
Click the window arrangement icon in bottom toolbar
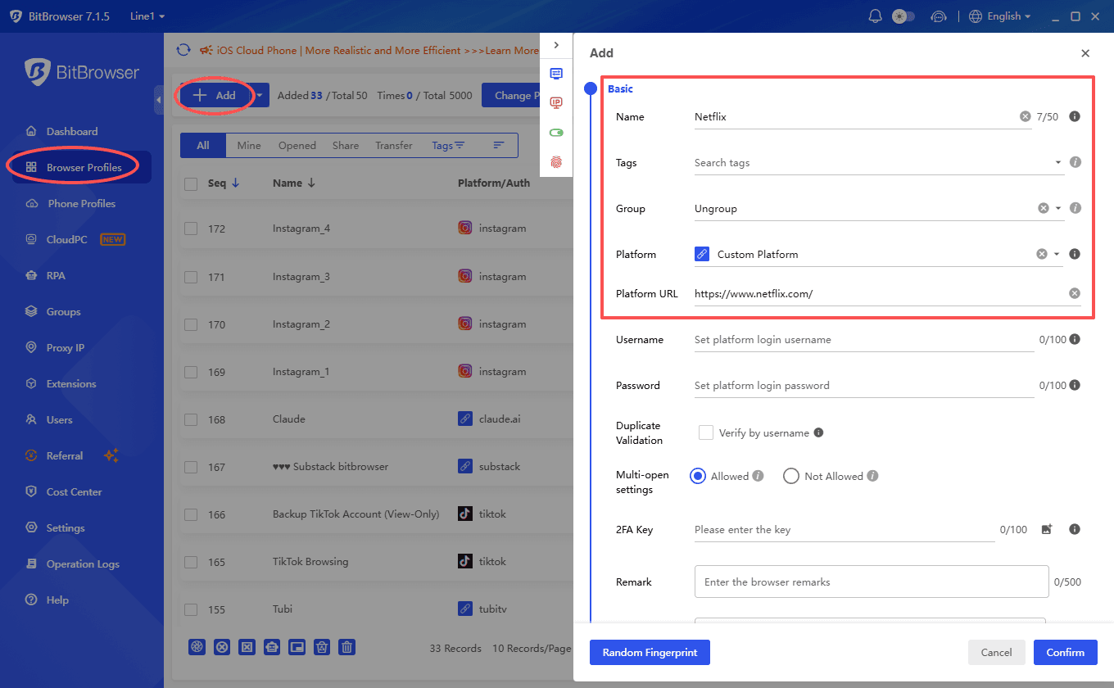[297, 647]
